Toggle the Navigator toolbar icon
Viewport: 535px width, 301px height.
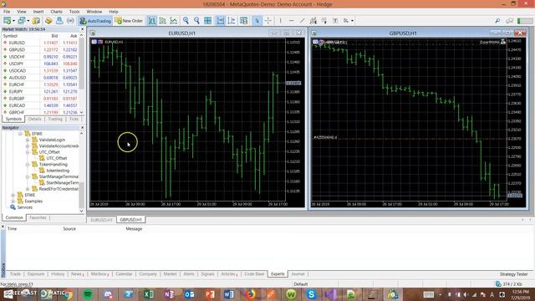click(59, 21)
